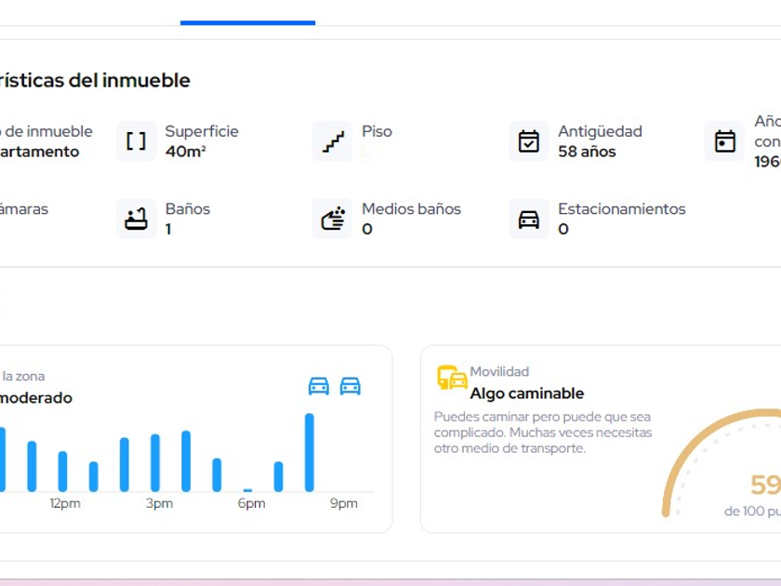Click the '3pm' axis label
This screenshot has width=781, height=586.
pyautogui.click(x=159, y=503)
